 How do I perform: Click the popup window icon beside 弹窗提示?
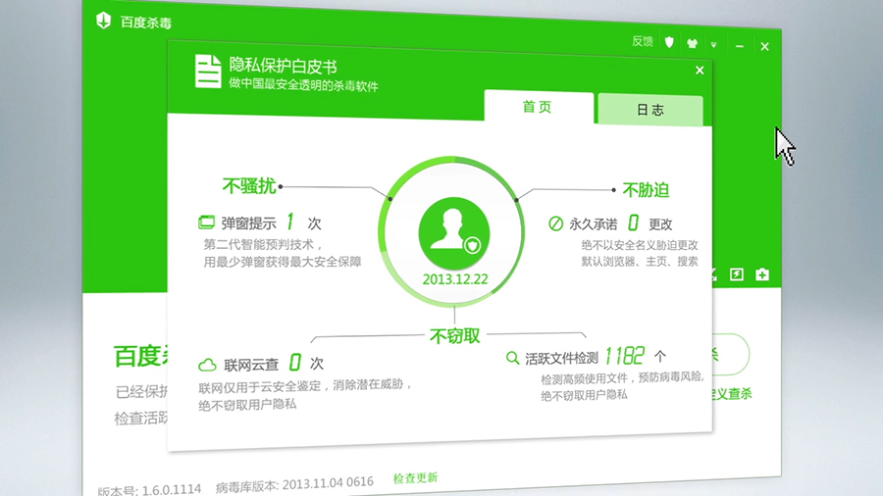[x=207, y=223]
